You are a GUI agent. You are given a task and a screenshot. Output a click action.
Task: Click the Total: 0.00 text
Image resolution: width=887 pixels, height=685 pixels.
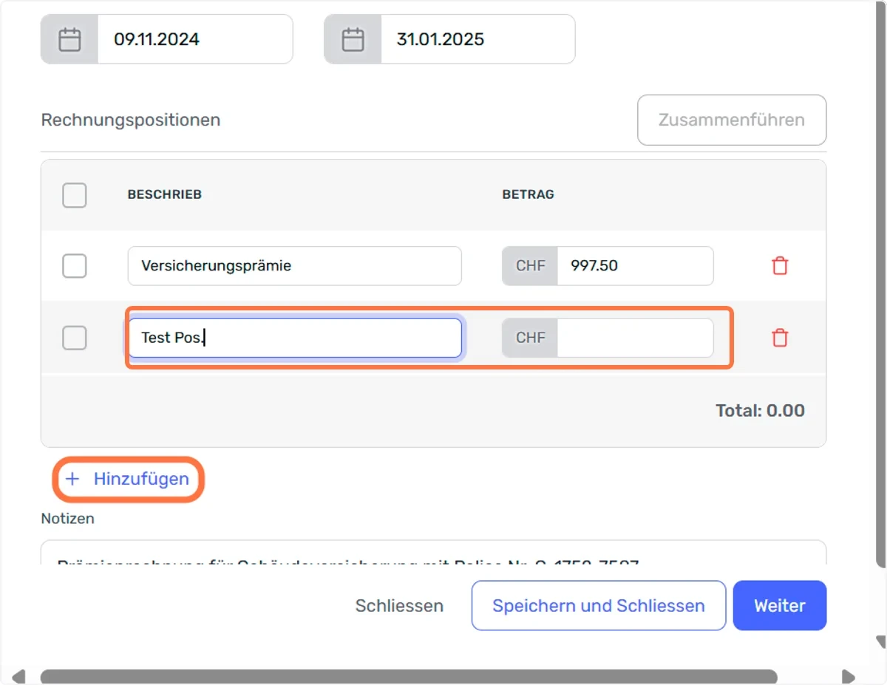[x=761, y=411]
